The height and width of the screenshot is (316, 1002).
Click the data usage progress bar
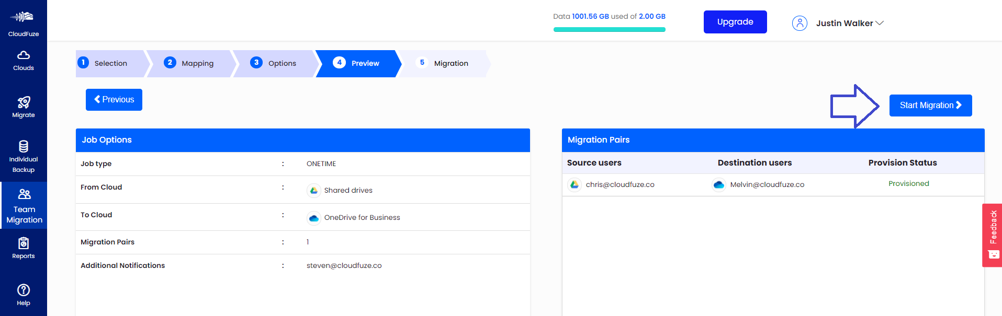(x=609, y=30)
